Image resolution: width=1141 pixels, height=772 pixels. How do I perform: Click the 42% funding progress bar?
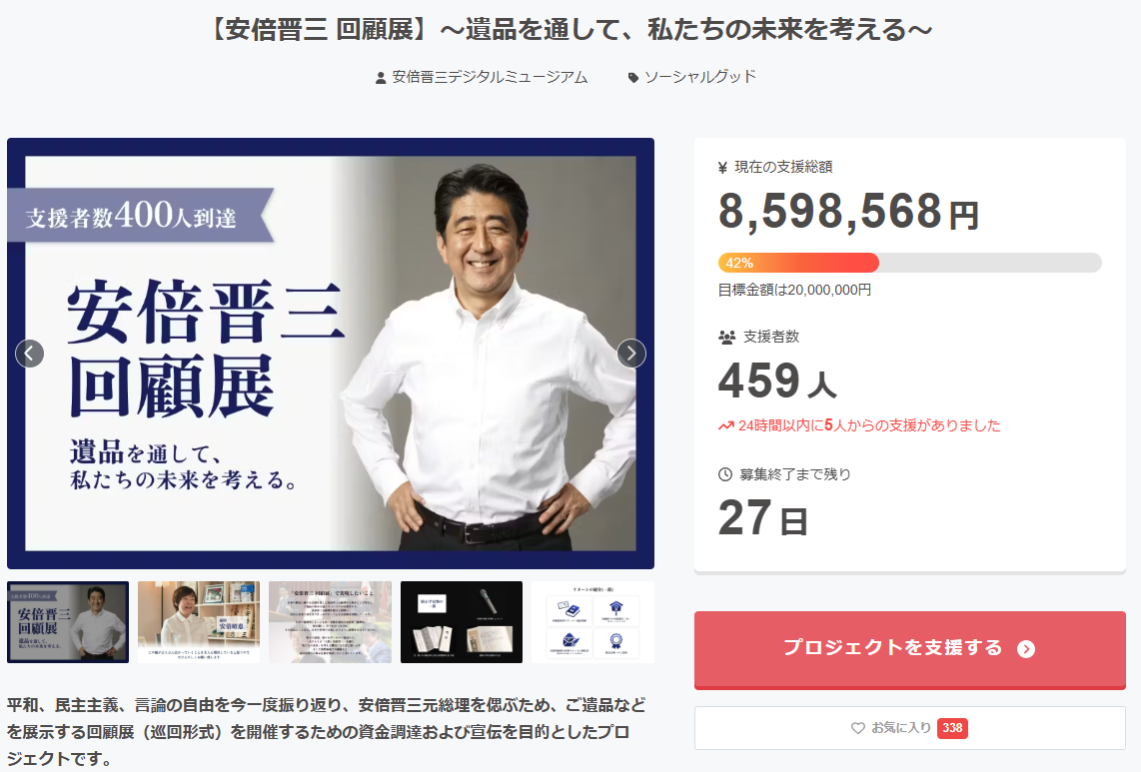[909, 263]
